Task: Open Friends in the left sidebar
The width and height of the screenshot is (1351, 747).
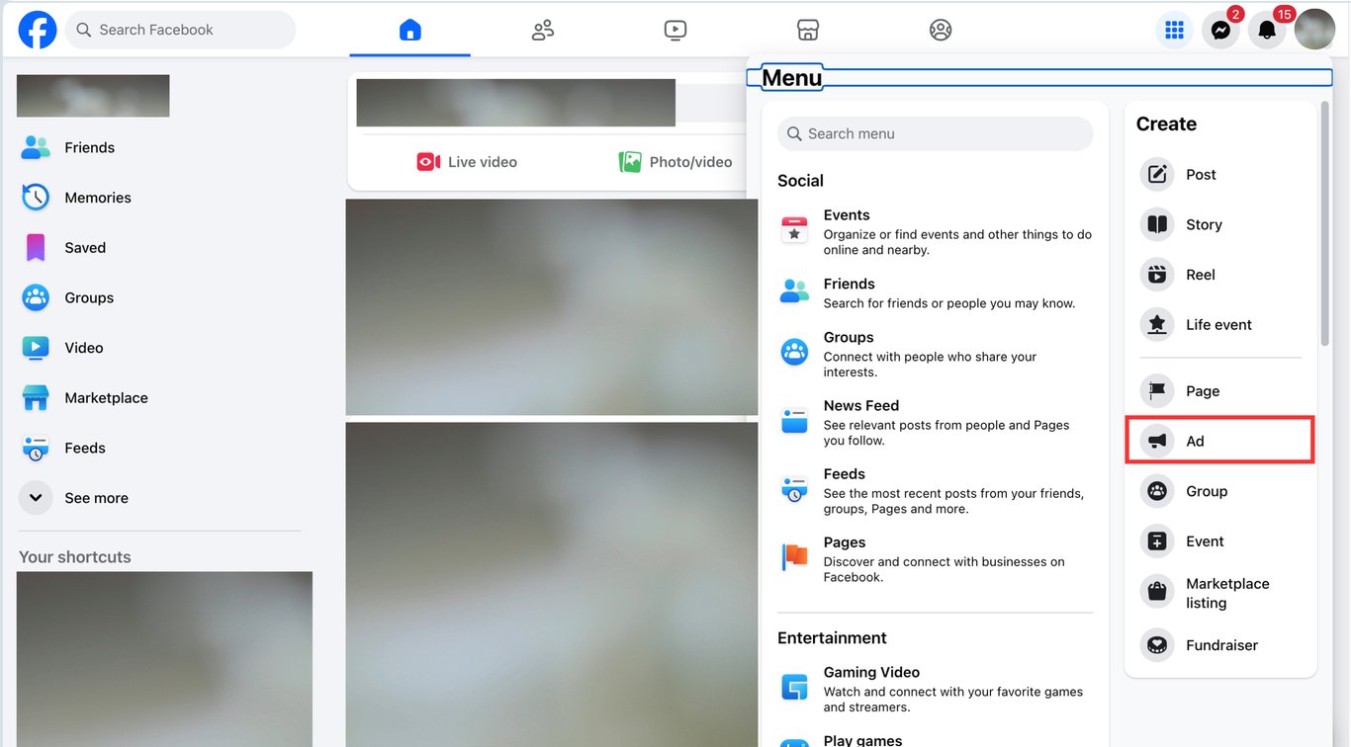Action: (159, 147)
